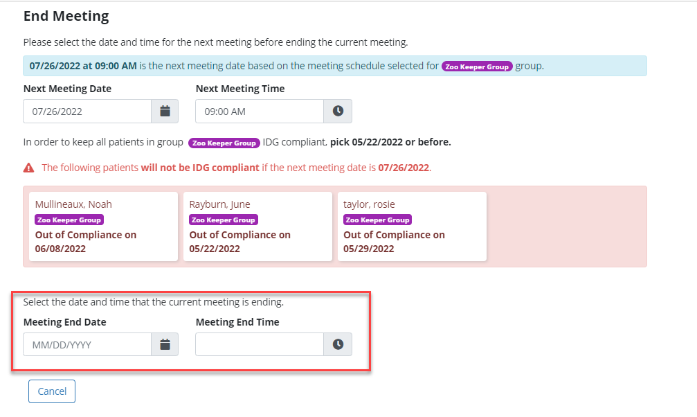The height and width of the screenshot is (417, 697).
Task: Click Zoo Keeper Group badge in blue banner
Action: 477,66
